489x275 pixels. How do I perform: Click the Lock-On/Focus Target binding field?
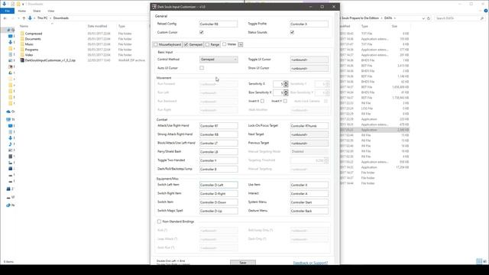[x=309, y=126]
